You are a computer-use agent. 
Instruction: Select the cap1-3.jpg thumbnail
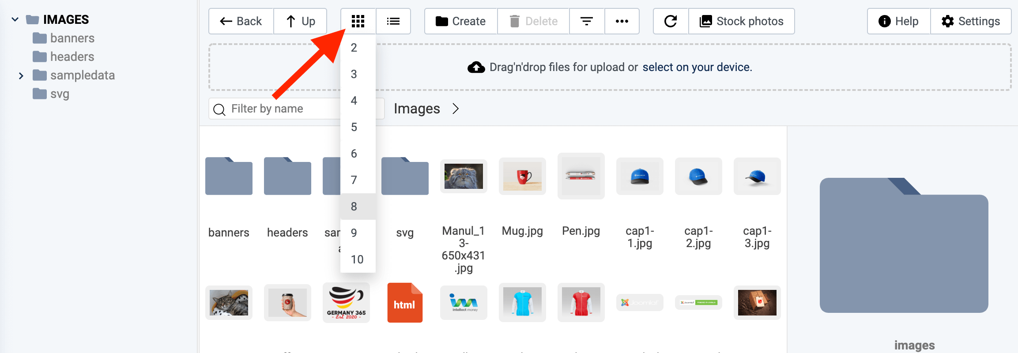point(757,176)
